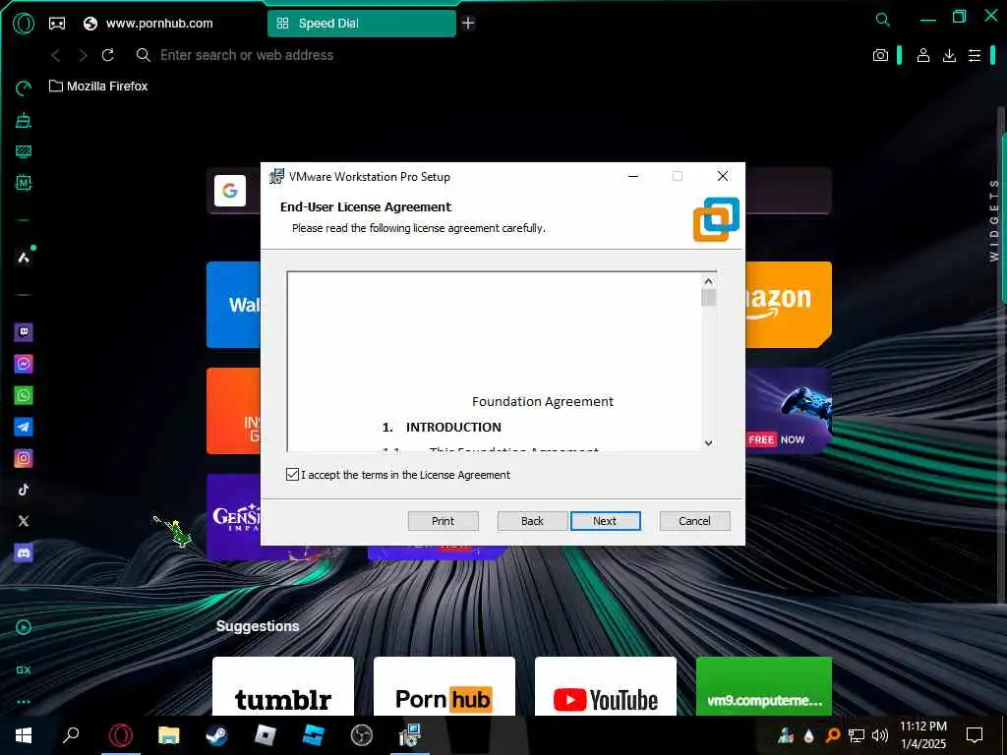Cancel the VMware Workstation setup
The width and height of the screenshot is (1007, 755).
click(695, 521)
